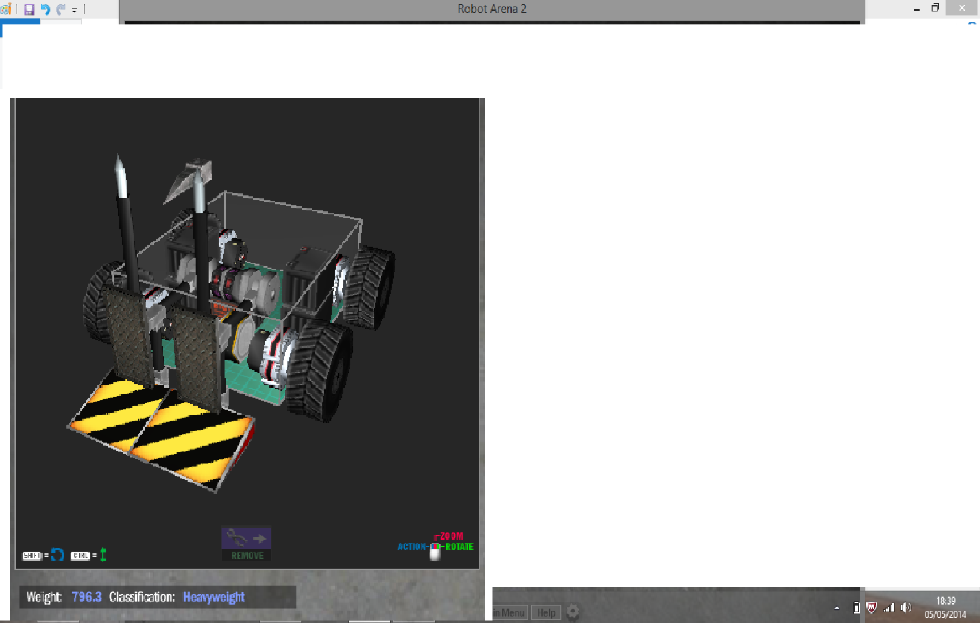The height and width of the screenshot is (623, 980).
Task: Click the REMOVE component button with pliers
Action: [246, 544]
